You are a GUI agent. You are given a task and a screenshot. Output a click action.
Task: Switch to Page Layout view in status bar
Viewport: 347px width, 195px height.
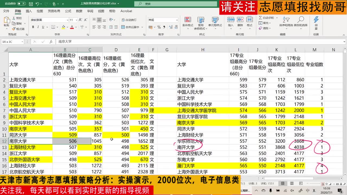tap(292, 183)
